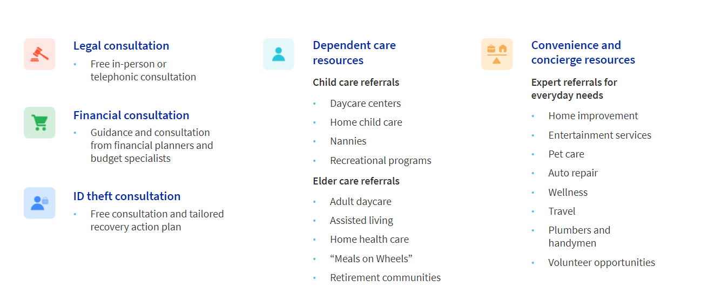The image size is (728, 287).
Task: Choose the Auto repair list item
Action: (573, 173)
